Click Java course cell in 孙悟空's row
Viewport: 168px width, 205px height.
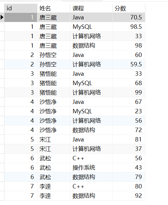pos(91,55)
